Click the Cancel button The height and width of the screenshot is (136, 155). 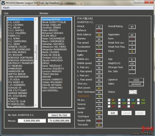(x=126, y=113)
